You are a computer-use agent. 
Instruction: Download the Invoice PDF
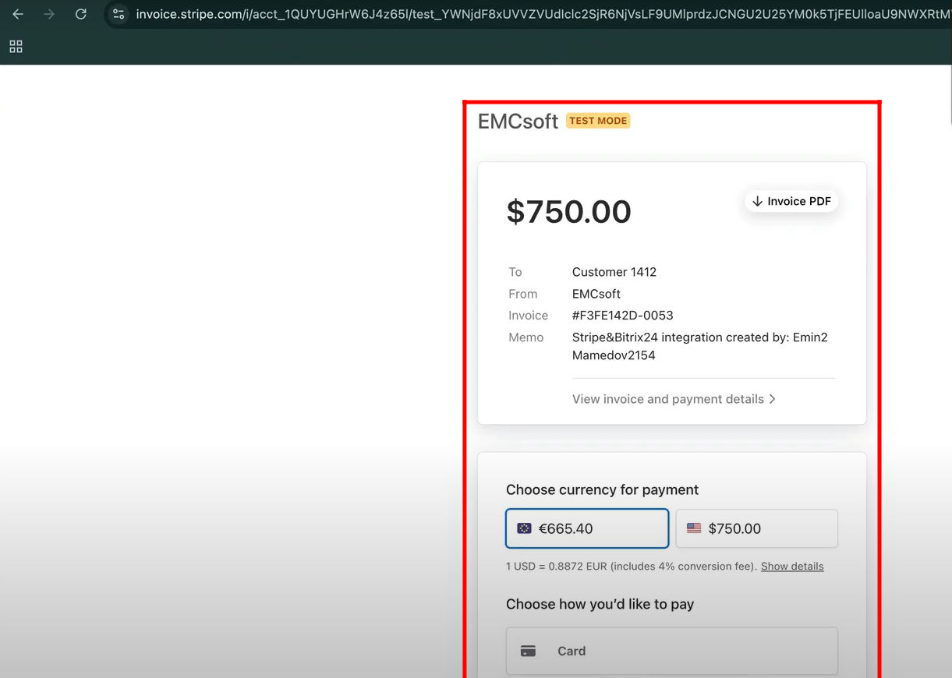pos(791,201)
